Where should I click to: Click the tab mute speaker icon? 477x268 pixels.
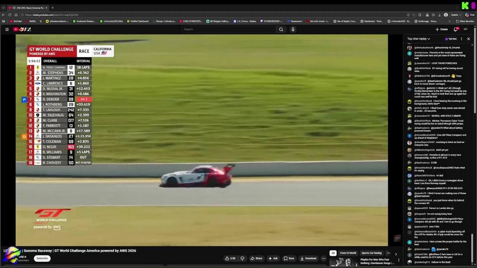click(x=14, y=8)
